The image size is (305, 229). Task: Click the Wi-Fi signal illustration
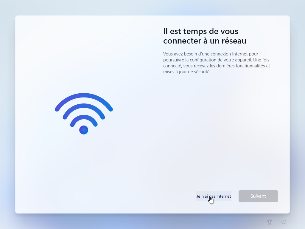[x=84, y=114]
